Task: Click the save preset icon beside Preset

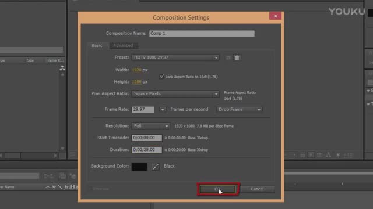Action: (x=228, y=57)
